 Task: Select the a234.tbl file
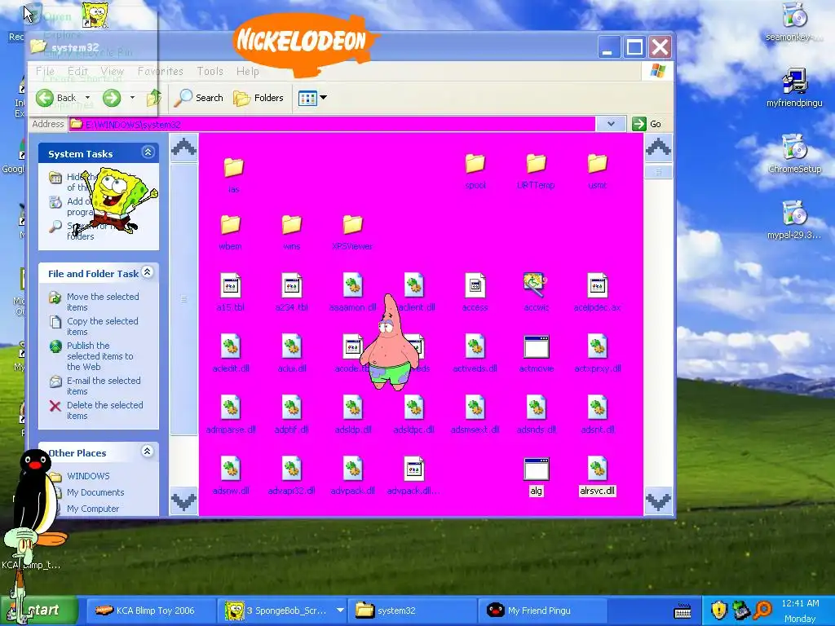(x=291, y=293)
